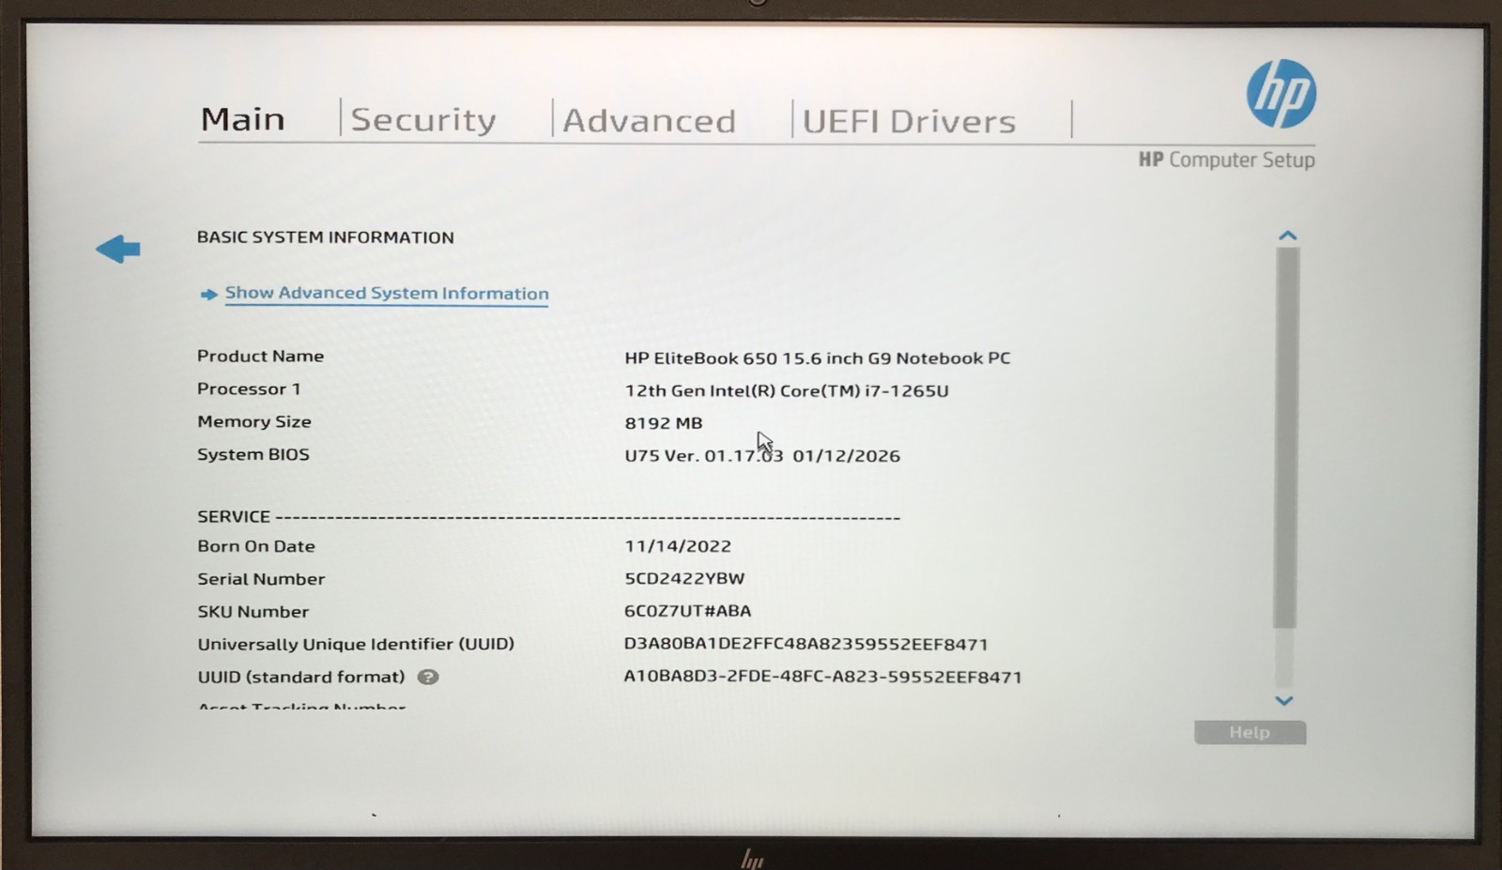Click the UUID standard format help question icon

click(428, 677)
